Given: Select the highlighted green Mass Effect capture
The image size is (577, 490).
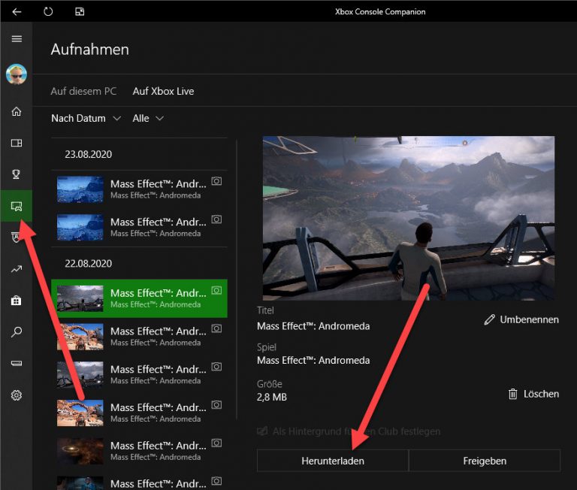Looking at the screenshot, I should click(x=139, y=298).
